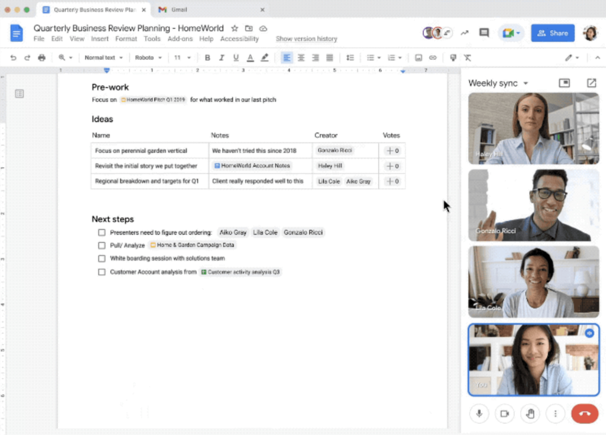Apply italic formatting
The width and height of the screenshot is (606, 435).
[x=222, y=57]
